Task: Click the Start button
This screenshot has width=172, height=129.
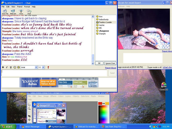Action: (8, 127)
